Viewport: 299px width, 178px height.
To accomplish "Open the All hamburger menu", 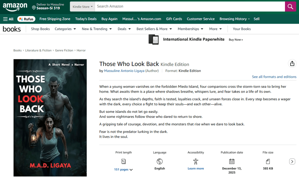I will point(8,19).
